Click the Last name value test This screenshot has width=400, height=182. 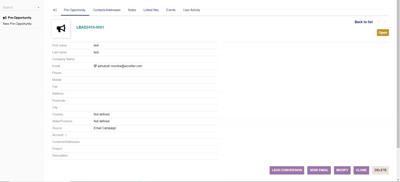(96, 52)
